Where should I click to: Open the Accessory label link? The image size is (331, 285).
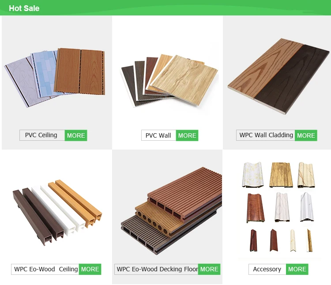(x=267, y=269)
